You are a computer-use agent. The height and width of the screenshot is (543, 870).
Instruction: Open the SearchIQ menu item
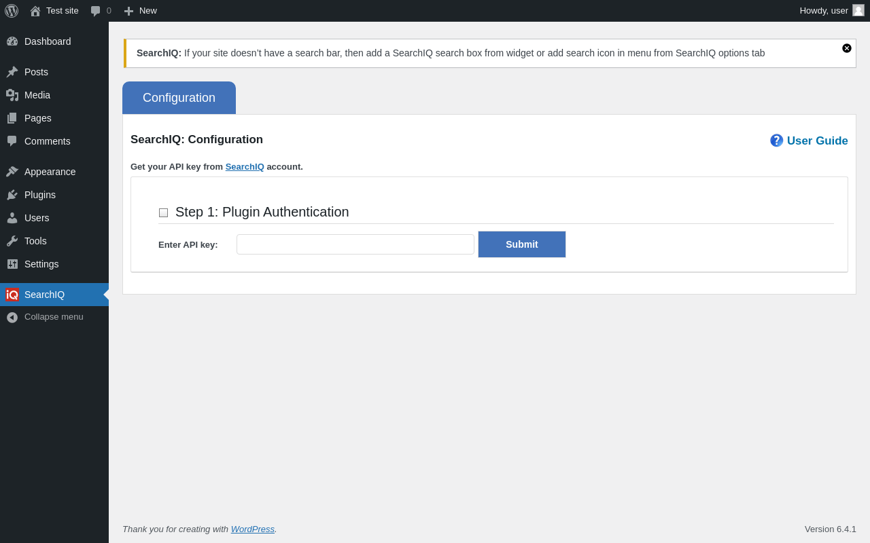click(x=54, y=295)
